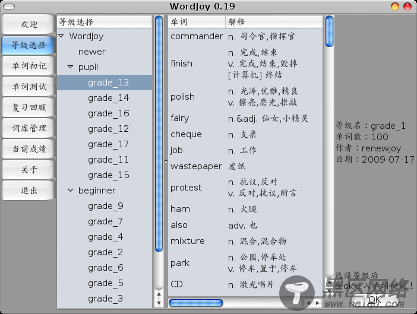Select grade_17 in the tree

105,144
